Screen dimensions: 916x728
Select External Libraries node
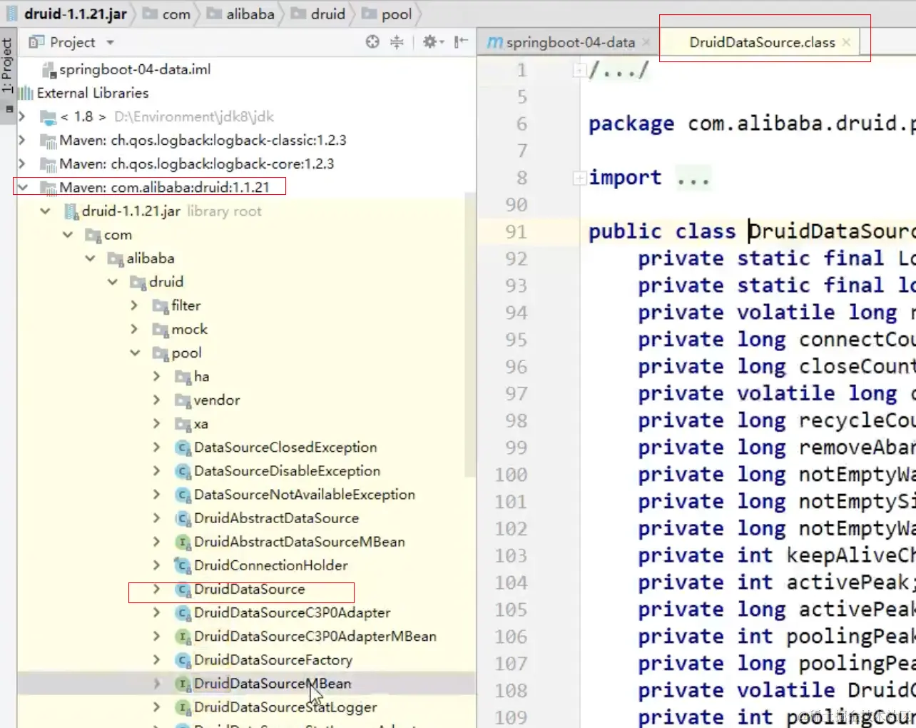85,93
